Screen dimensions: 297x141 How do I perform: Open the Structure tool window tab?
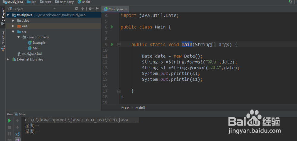click(x=3, y=41)
